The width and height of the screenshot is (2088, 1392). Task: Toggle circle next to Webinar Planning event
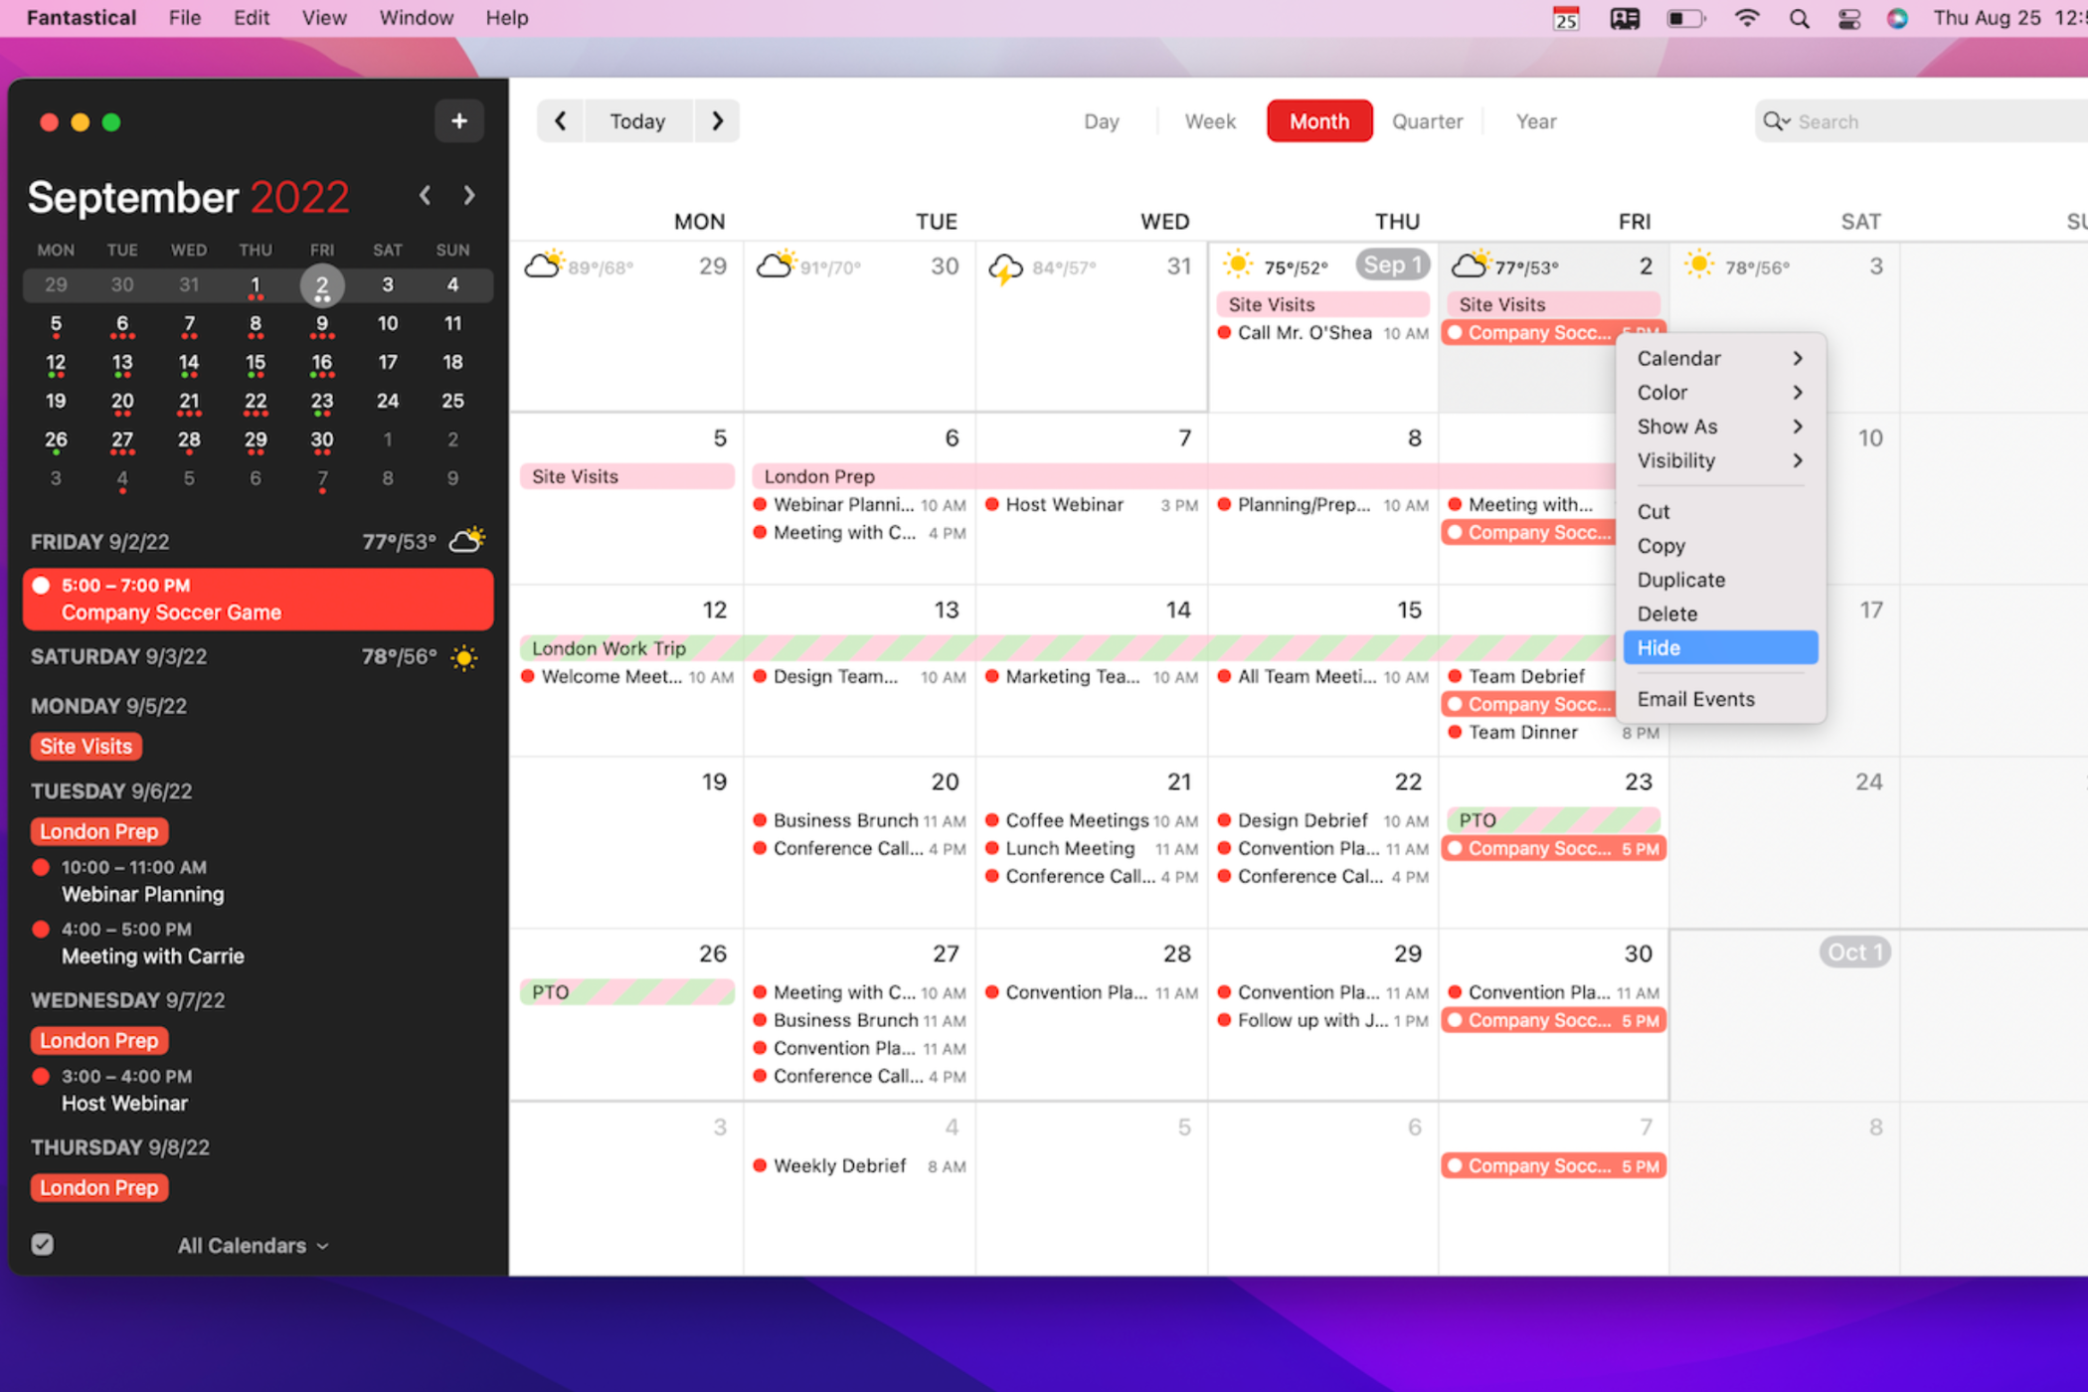point(42,867)
